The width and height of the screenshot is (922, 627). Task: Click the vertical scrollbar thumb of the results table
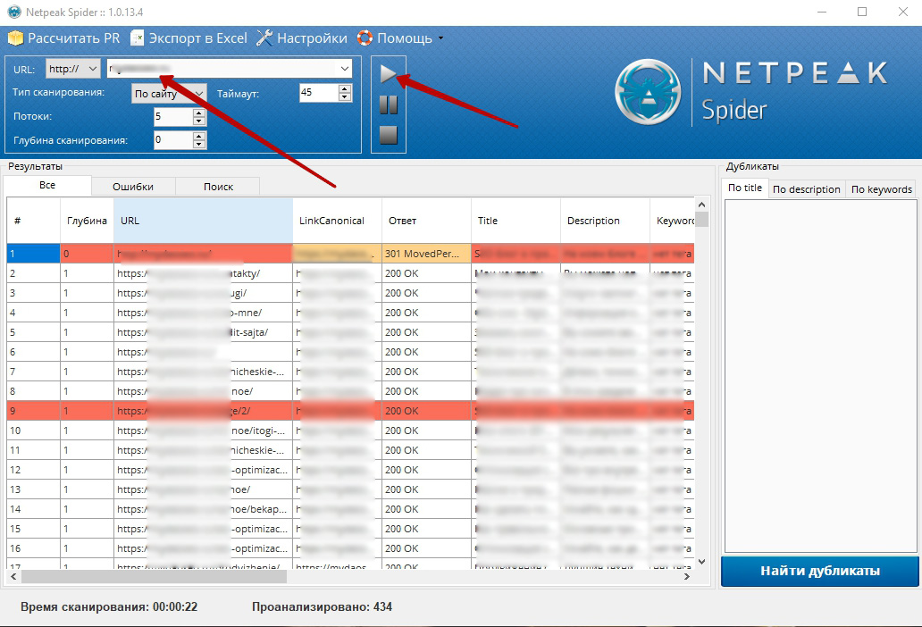coord(701,219)
